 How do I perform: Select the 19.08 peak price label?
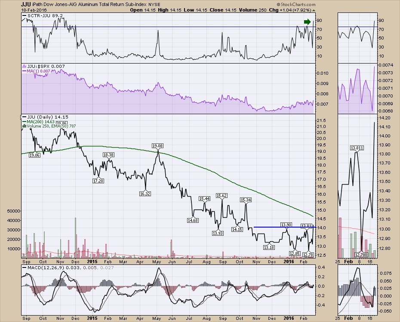click(x=157, y=146)
